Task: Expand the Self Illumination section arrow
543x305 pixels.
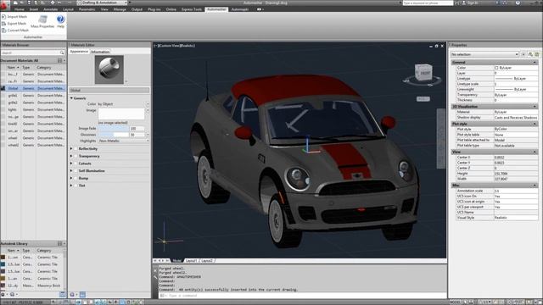Action: pyautogui.click(x=71, y=171)
